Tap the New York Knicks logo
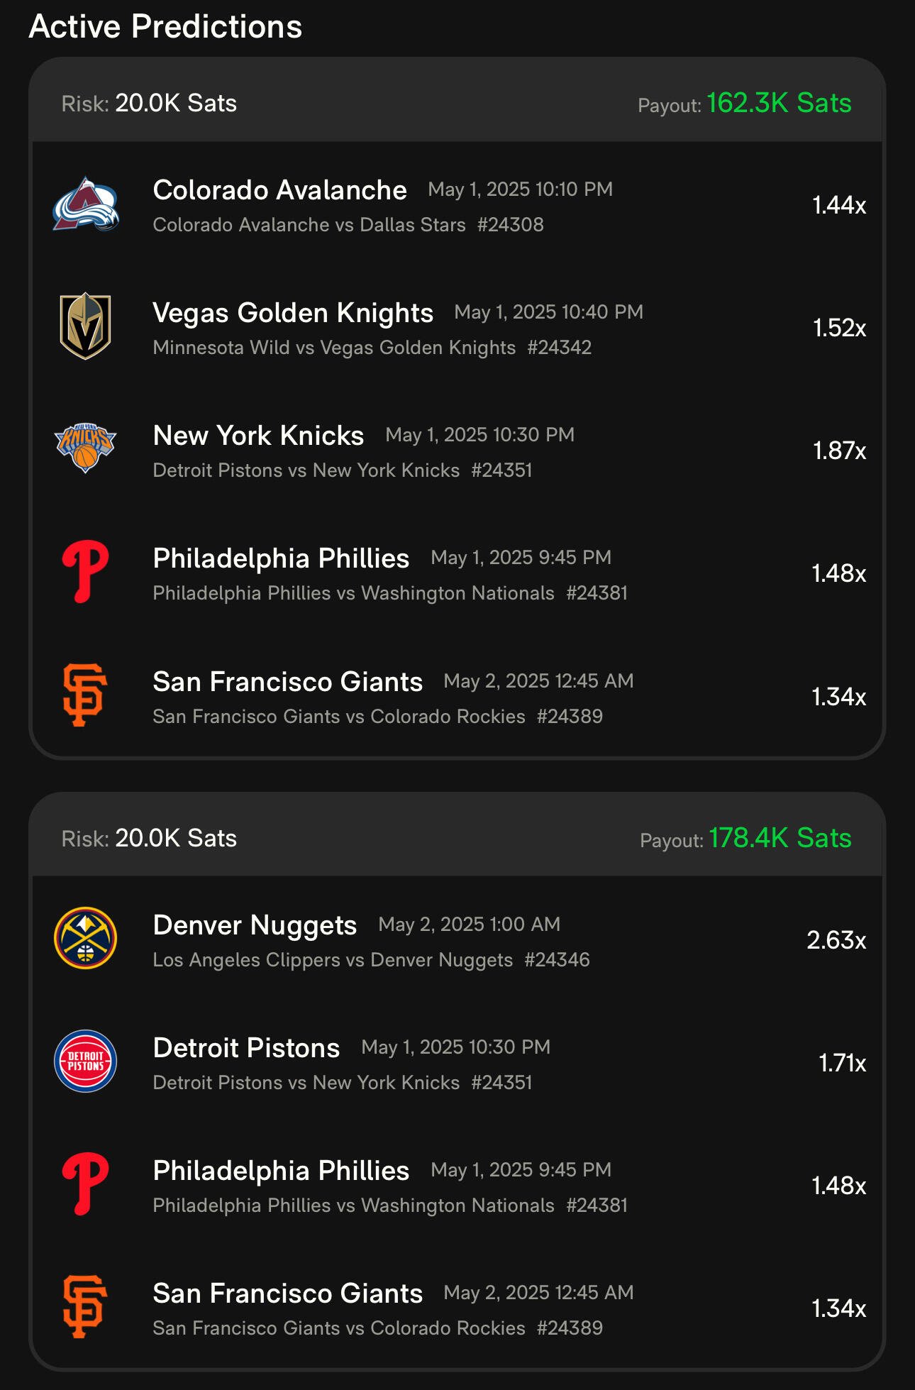The image size is (915, 1390). click(x=85, y=448)
